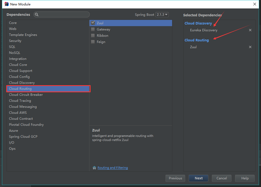Enable the Gateway dependency checkbox
Image resolution: width=261 pixels, height=187 pixels.
pos(93,29)
